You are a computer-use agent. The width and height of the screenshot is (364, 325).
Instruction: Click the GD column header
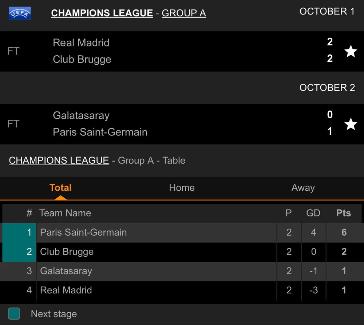[313, 213]
